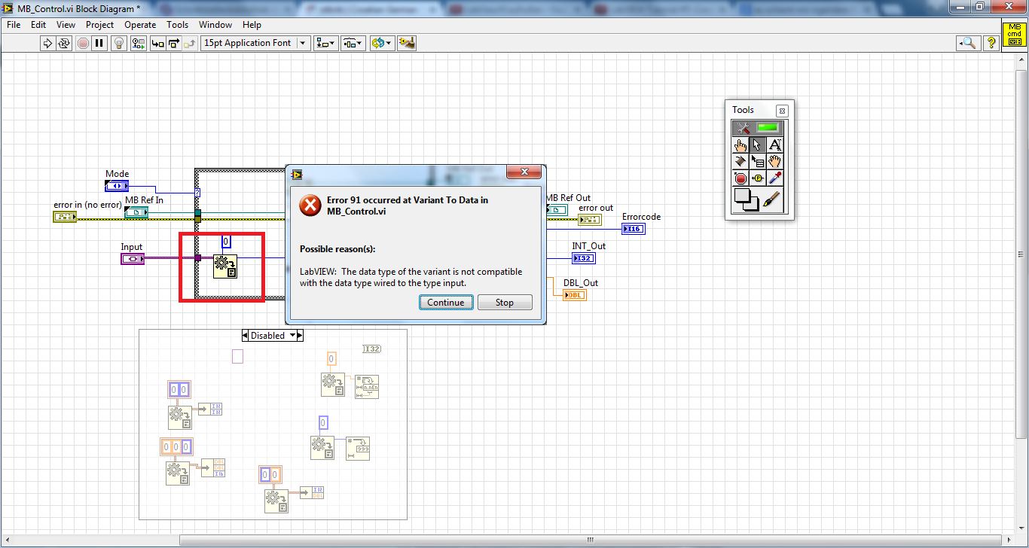Toggle Highlight Execution light bulb
The height and width of the screenshot is (548, 1029).
point(119,43)
